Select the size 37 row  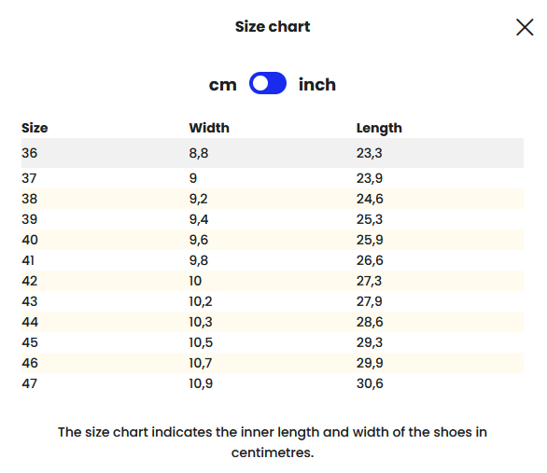point(273,178)
